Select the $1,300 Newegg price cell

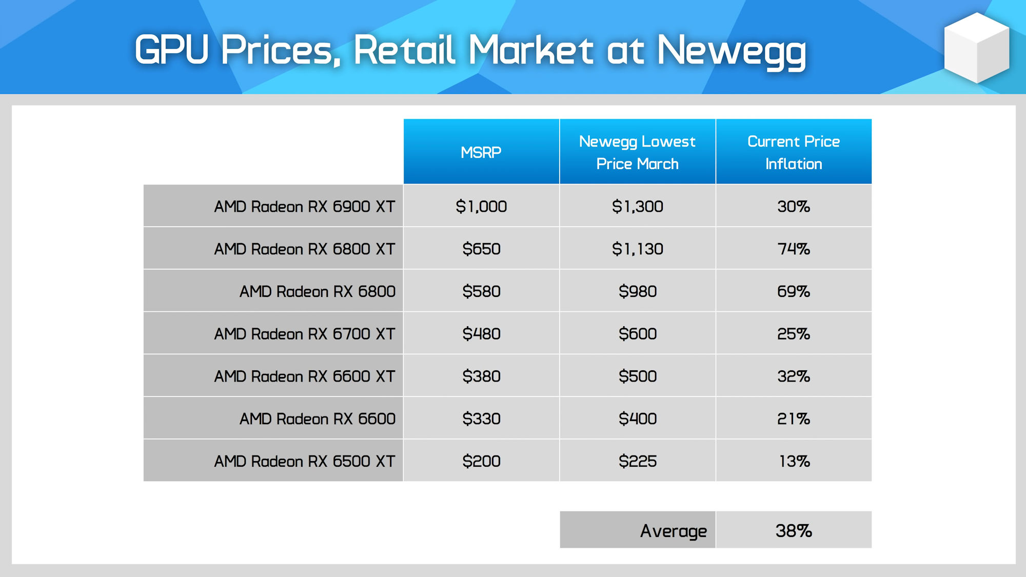tap(637, 207)
